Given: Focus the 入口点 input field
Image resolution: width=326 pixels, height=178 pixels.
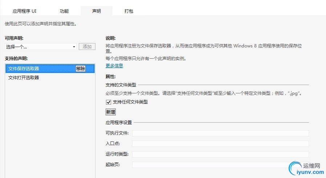Looking at the screenshot, I should [220, 144].
